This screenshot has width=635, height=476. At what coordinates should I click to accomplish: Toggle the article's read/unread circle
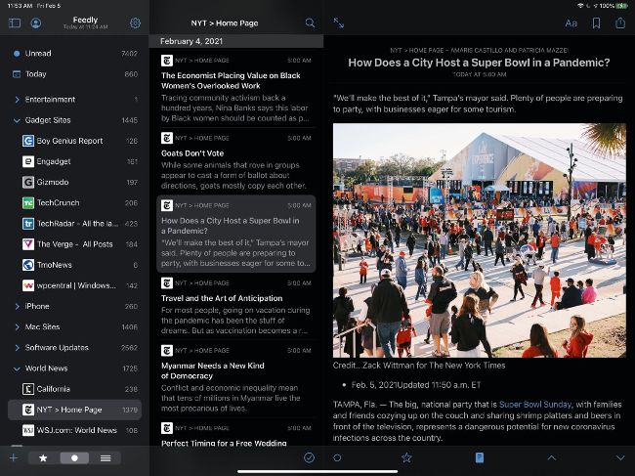point(337,457)
